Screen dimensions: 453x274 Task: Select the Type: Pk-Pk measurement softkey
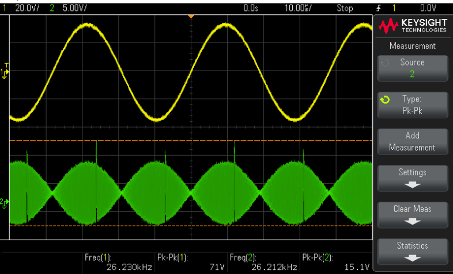(x=412, y=105)
